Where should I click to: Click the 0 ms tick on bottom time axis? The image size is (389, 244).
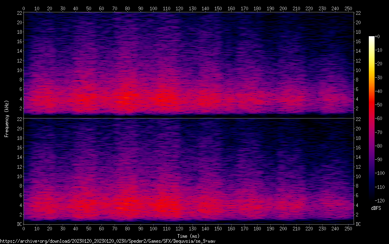pos(24,228)
